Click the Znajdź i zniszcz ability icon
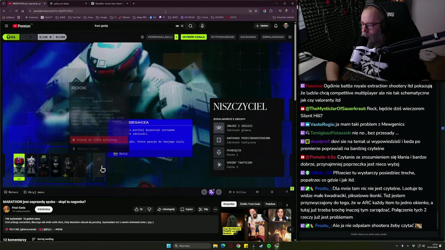Viewport: 445px width, 250px height. tap(219, 128)
